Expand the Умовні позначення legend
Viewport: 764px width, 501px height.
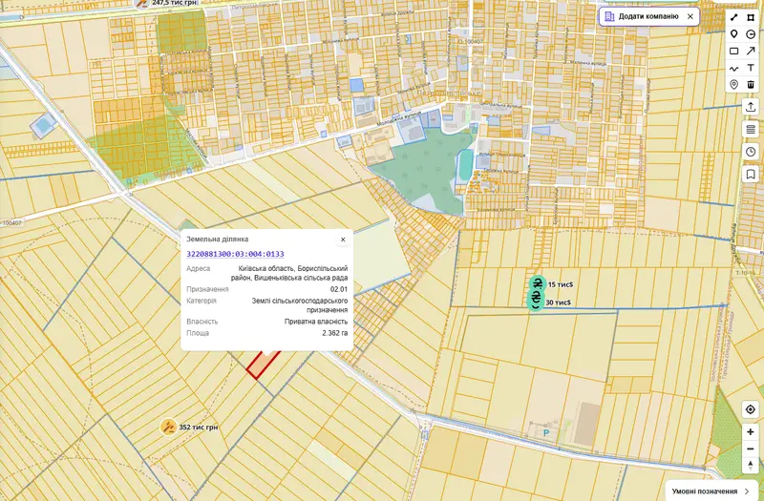(712, 491)
